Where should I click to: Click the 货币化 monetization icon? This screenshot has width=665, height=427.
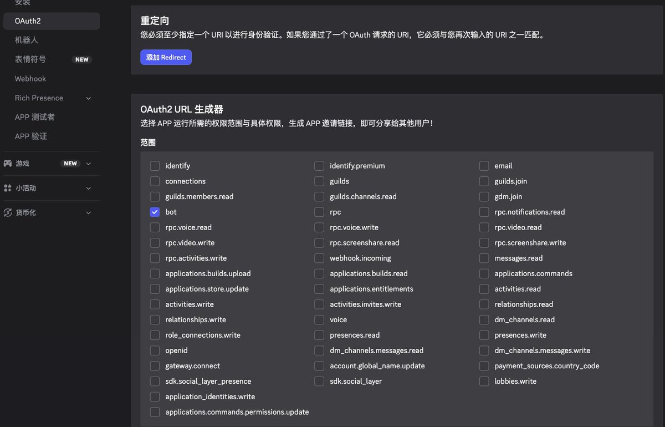point(8,212)
